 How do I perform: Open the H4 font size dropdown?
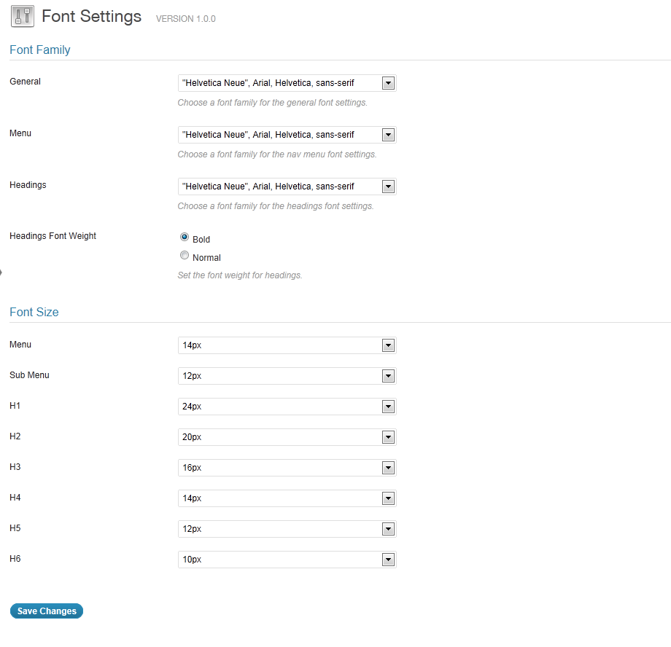(x=287, y=498)
